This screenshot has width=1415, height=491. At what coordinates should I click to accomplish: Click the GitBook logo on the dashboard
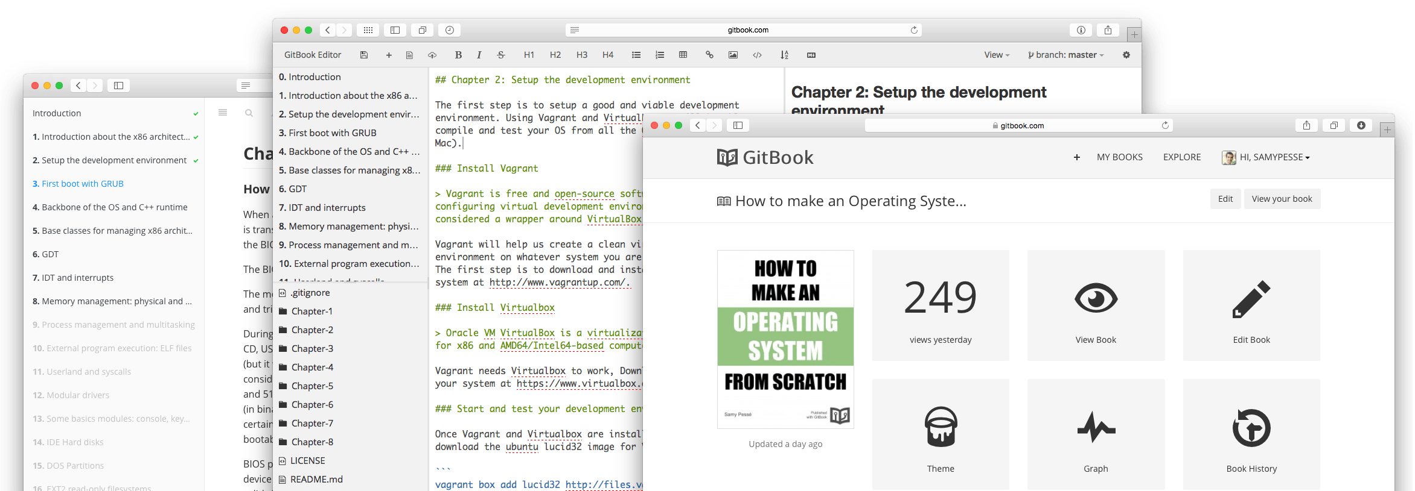click(x=765, y=157)
